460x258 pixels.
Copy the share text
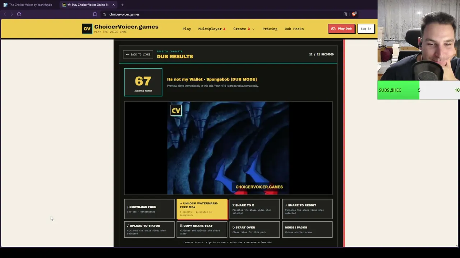(202, 229)
